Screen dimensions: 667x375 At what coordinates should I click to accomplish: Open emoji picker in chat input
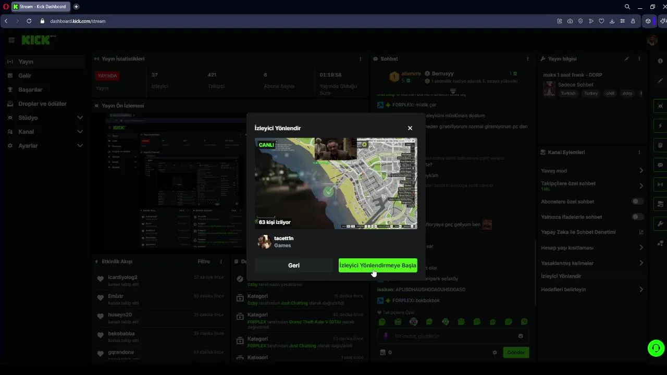pyautogui.click(x=521, y=336)
